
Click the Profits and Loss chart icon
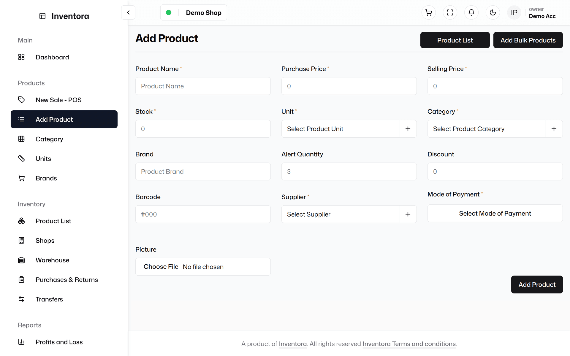click(x=21, y=342)
